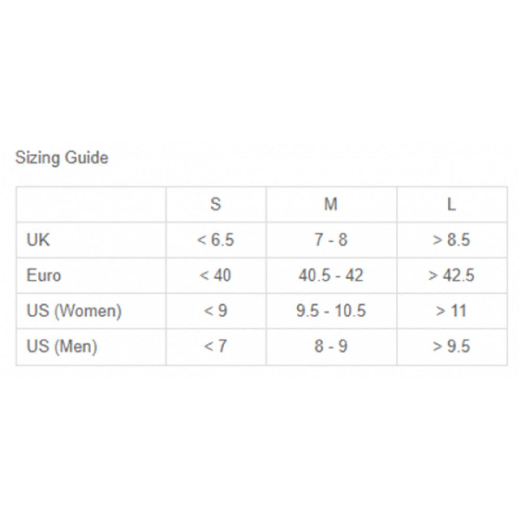
Task: Click the US Women medium cell '9.5 - 10.5'
Action: (x=331, y=311)
